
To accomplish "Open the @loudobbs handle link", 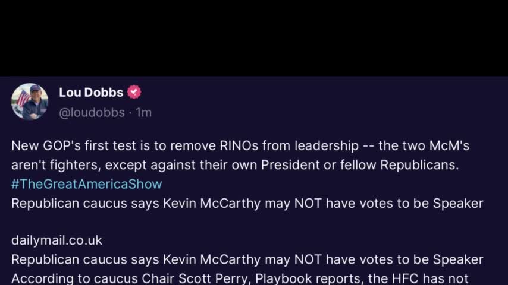I will coord(92,112).
